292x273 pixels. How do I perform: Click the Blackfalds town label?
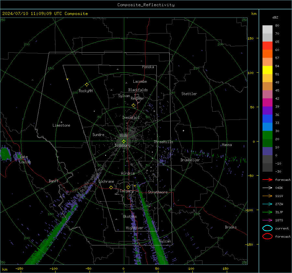tap(138, 90)
